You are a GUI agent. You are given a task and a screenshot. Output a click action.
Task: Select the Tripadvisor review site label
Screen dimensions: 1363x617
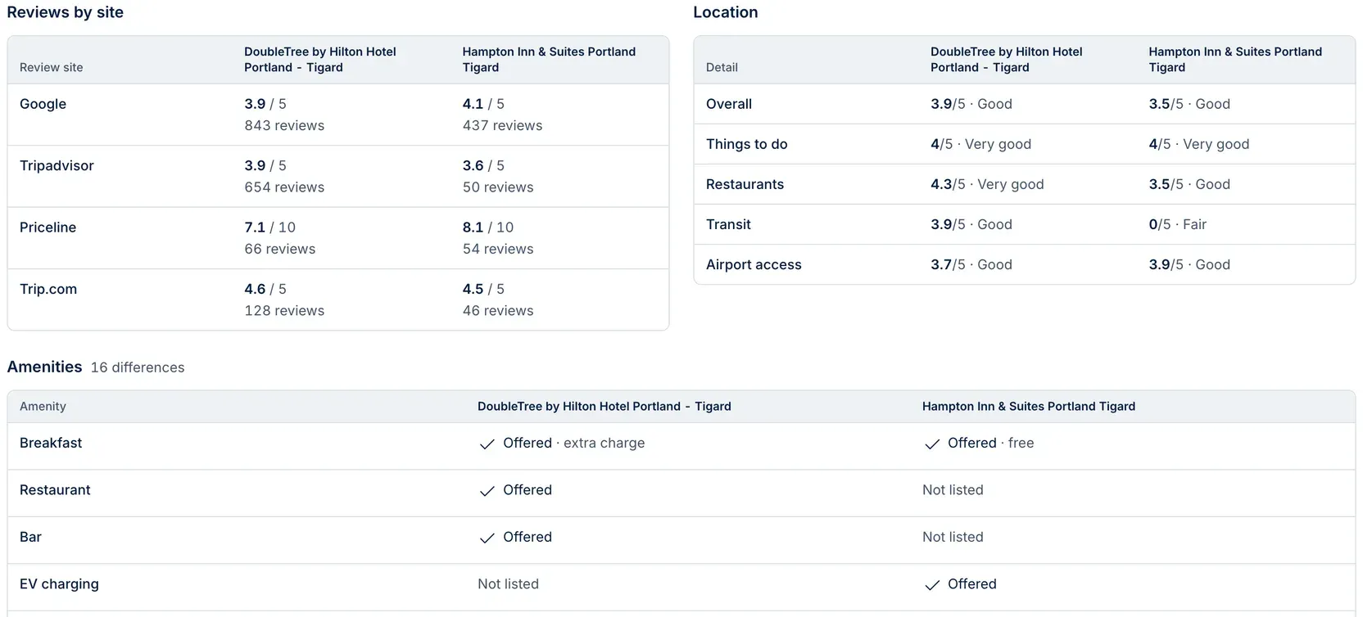click(x=57, y=165)
